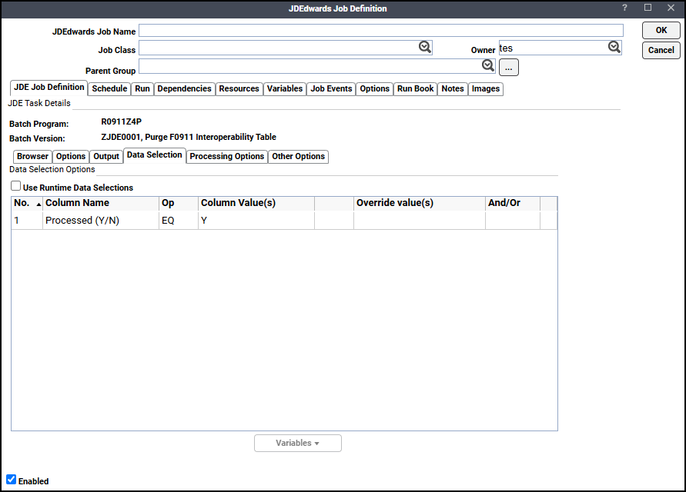Click the help question mark icon

[x=624, y=8]
